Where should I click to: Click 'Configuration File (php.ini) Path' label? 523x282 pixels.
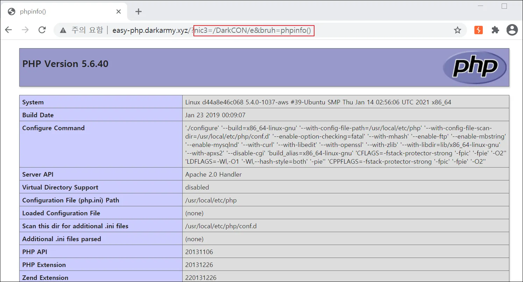pyautogui.click(x=71, y=200)
